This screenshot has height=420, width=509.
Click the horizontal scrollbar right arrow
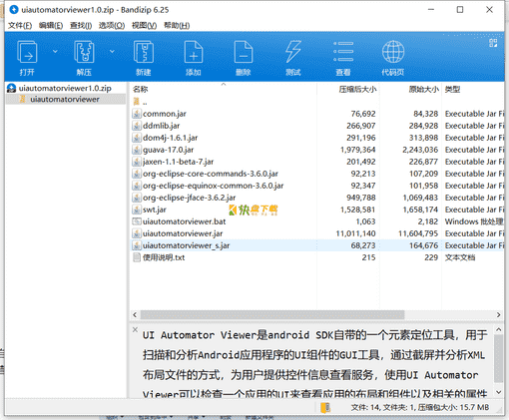tap(498, 314)
